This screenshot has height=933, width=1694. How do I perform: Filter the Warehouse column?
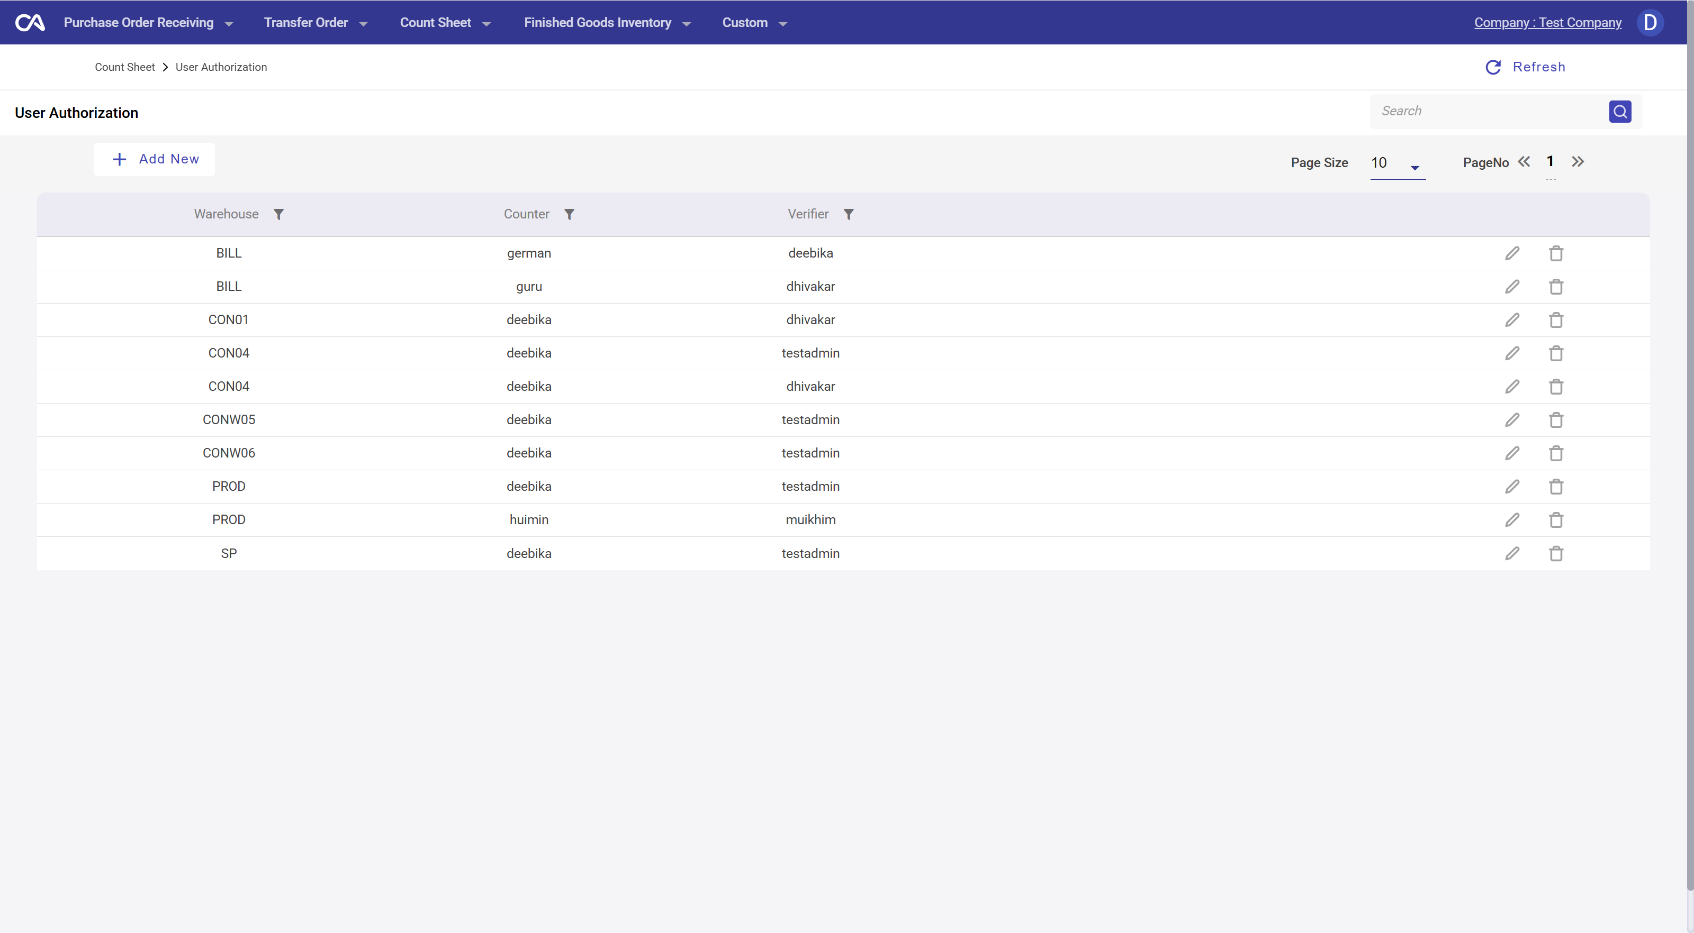pos(279,215)
